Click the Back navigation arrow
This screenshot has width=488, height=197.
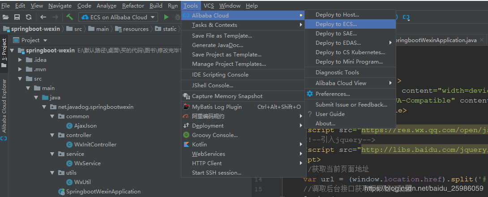coord(43,17)
